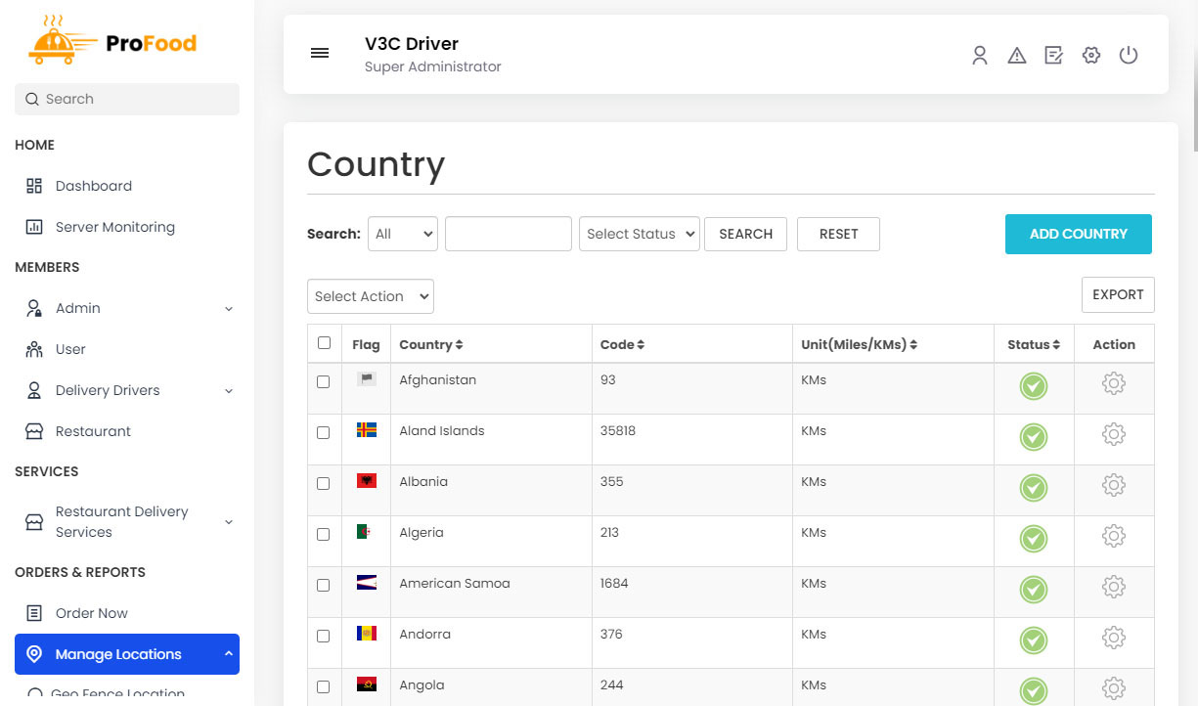Image resolution: width=1198 pixels, height=706 pixels.
Task: Click the ProFood logo
Action: pos(112,40)
